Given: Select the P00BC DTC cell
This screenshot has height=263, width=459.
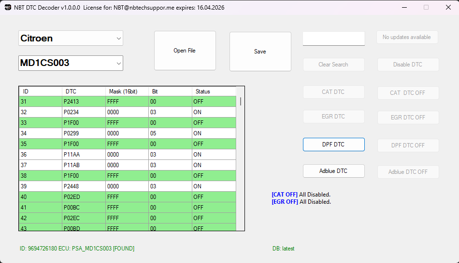Looking at the screenshot, I should coord(84,208).
